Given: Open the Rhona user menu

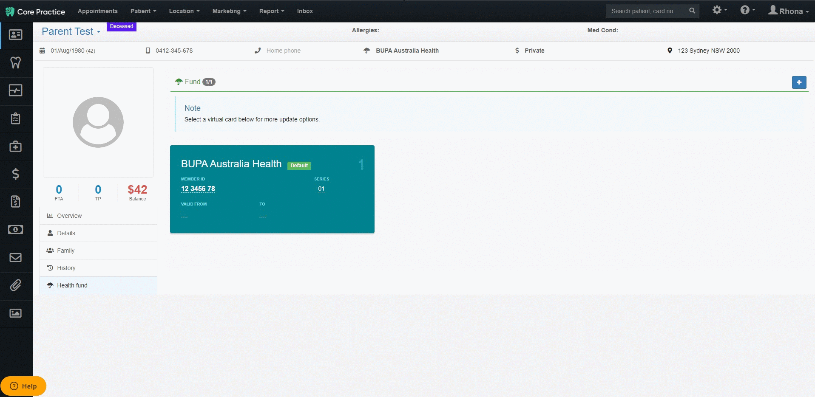Looking at the screenshot, I should (788, 11).
